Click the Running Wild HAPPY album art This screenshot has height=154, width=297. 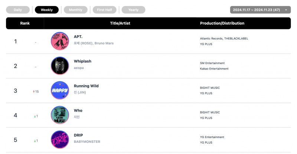(60, 90)
